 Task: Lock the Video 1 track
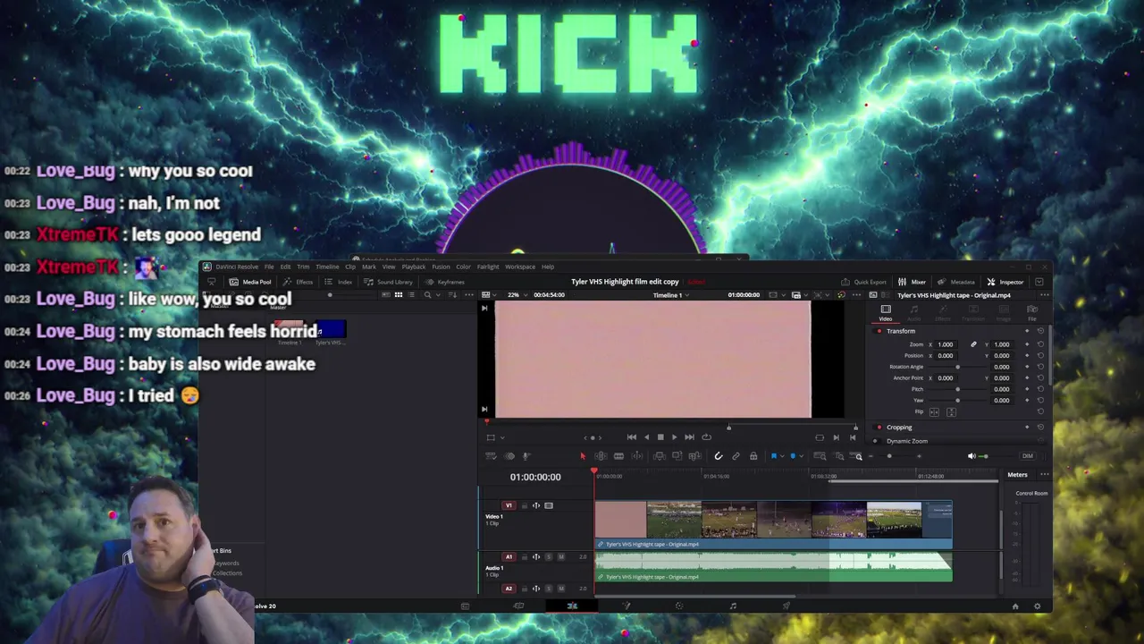pos(524,505)
